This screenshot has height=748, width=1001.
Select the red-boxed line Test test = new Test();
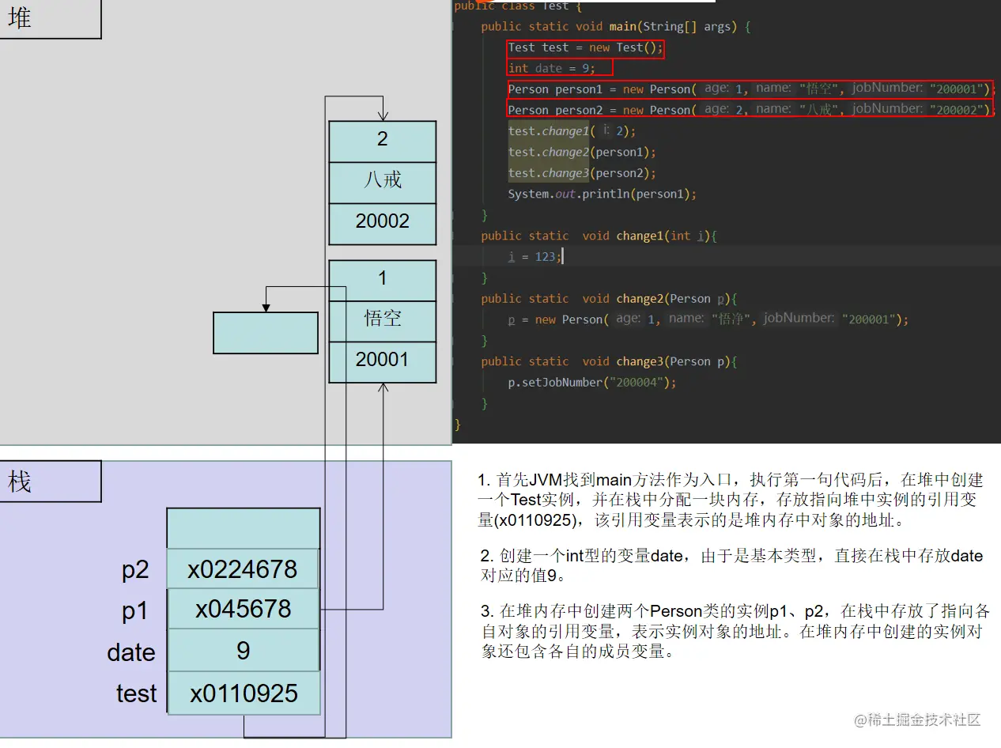585,47
